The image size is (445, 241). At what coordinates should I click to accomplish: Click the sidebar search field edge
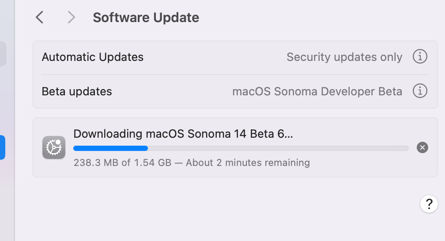click(x=2, y=54)
